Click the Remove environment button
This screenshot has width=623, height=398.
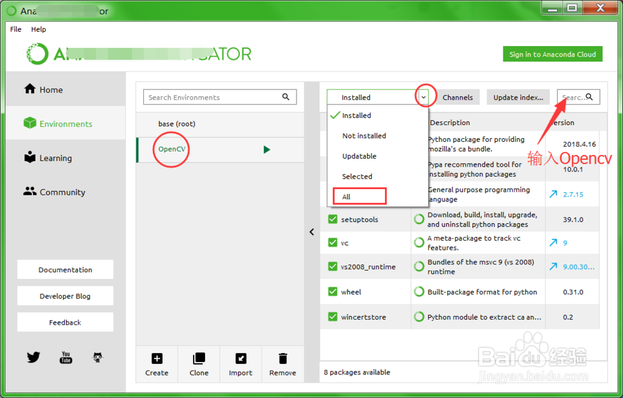(x=282, y=364)
